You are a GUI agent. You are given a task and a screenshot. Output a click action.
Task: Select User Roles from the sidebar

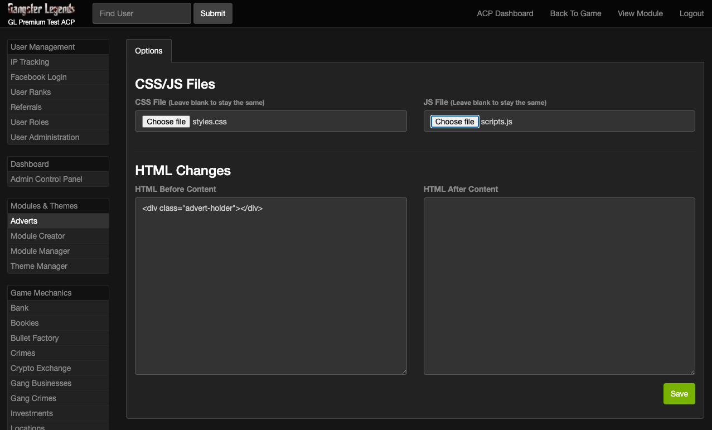tap(30, 122)
